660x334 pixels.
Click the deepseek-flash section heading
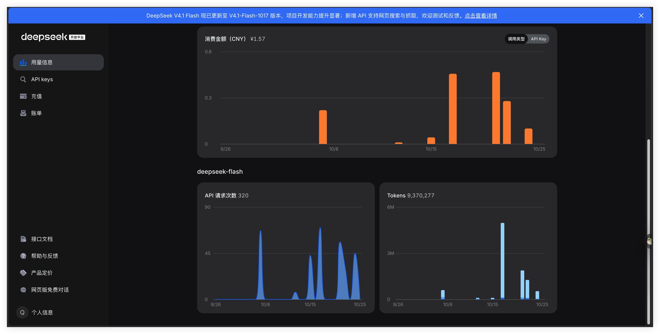[x=220, y=172]
